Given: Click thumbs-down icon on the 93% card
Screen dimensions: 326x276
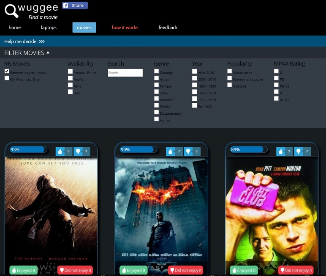Looking at the screenshot, I should click(x=78, y=152).
